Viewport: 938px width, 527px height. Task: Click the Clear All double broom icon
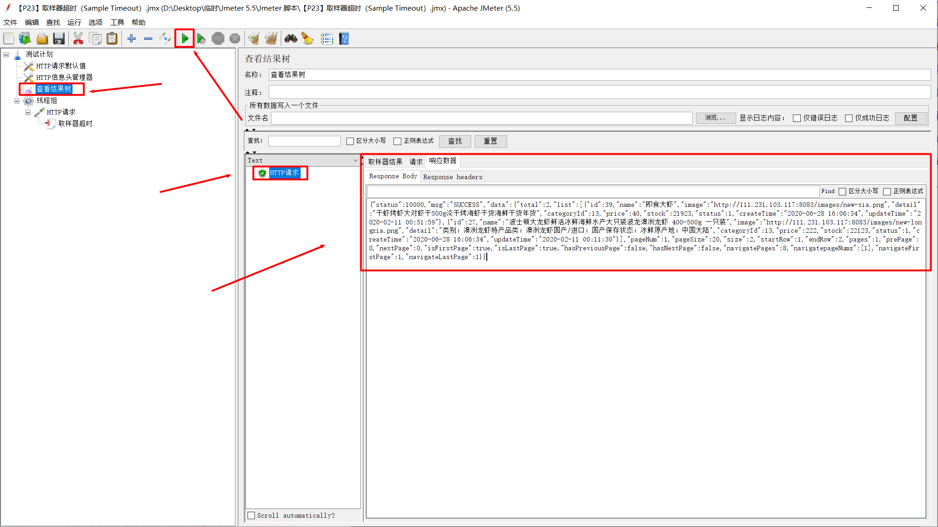tap(271, 39)
